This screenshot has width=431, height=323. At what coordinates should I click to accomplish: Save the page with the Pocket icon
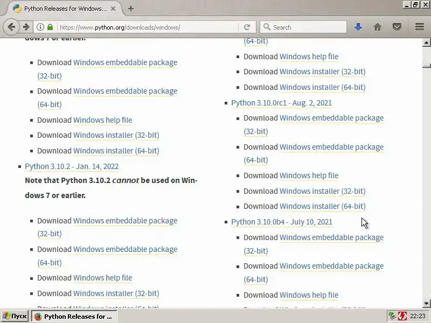(397, 27)
